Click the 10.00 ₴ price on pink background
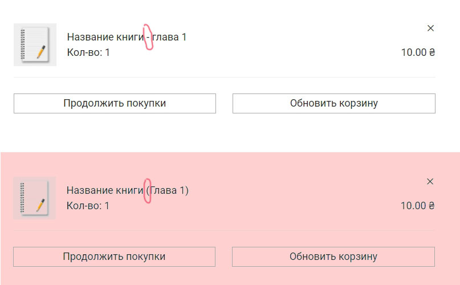 [x=417, y=205]
